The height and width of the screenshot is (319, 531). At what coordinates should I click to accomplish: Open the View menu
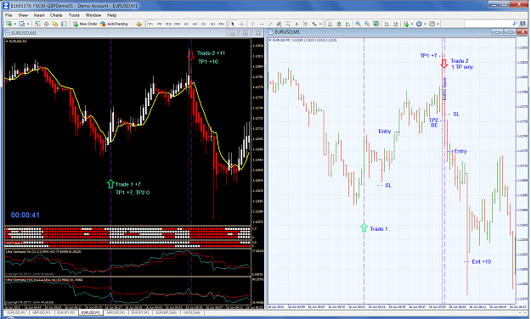(x=23, y=15)
